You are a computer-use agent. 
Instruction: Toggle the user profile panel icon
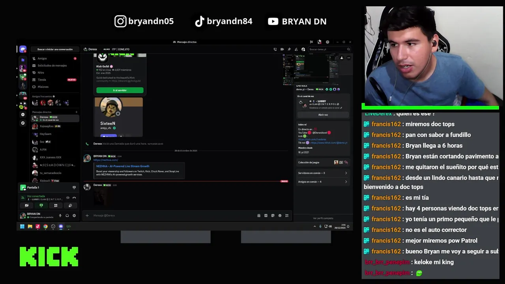pos(303,49)
